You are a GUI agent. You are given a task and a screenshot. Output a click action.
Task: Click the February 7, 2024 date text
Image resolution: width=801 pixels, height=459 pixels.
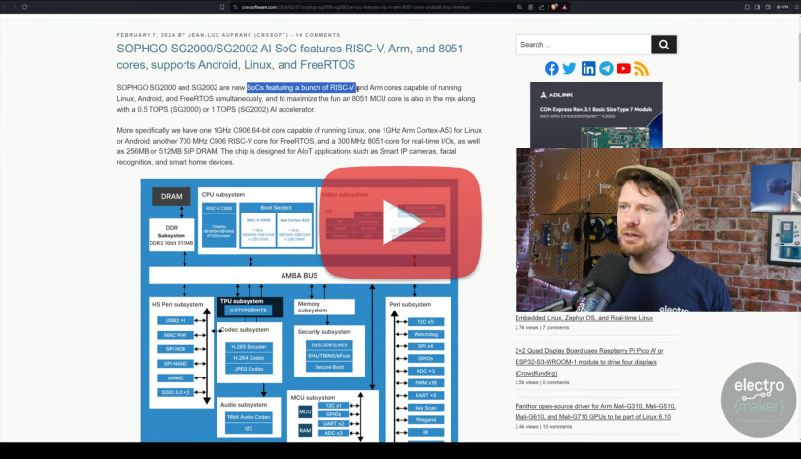(146, 35)
